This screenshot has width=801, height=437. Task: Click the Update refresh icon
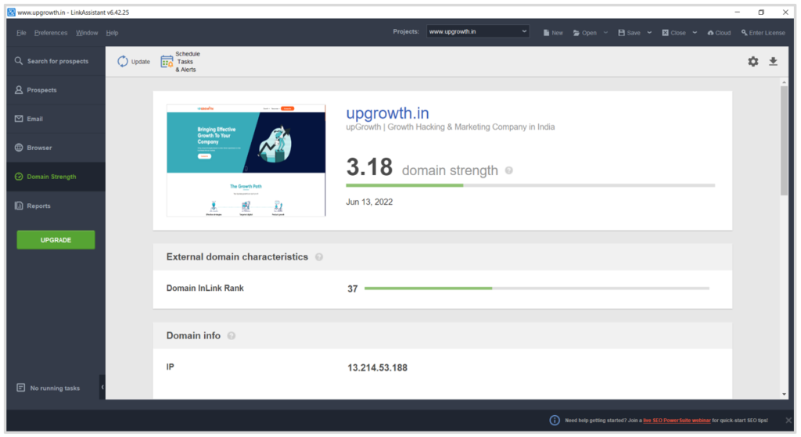point(123,61)
